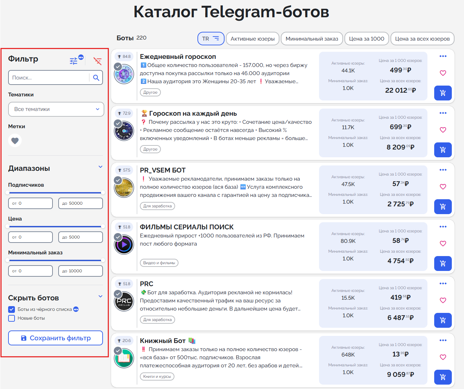Collapse the Диапазоны section chevron

coord(100,167)
